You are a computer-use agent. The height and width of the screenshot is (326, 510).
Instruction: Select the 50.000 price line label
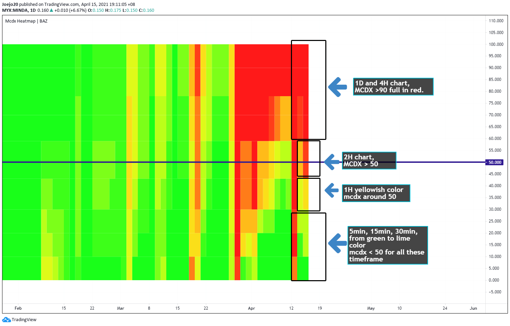click(x=494, y=162)
